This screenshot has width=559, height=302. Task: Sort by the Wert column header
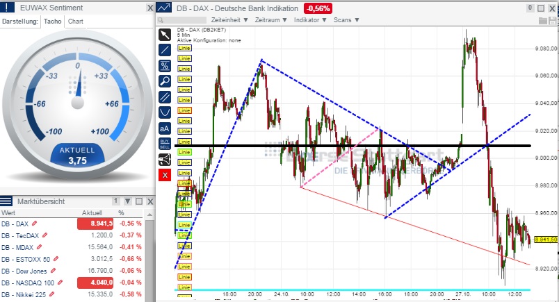(x=8, y=213)
